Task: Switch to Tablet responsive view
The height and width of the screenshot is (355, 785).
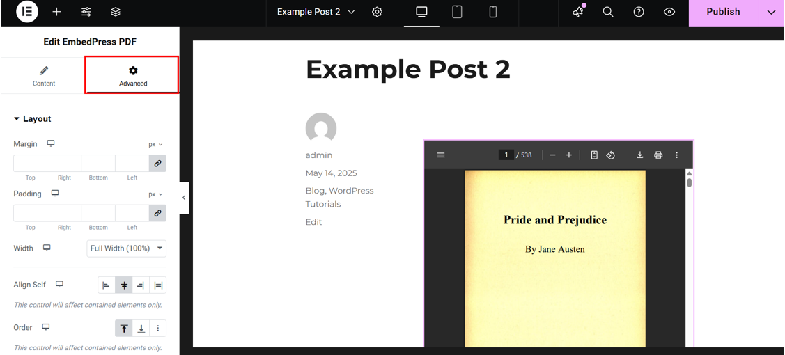Action: [457, 12]
